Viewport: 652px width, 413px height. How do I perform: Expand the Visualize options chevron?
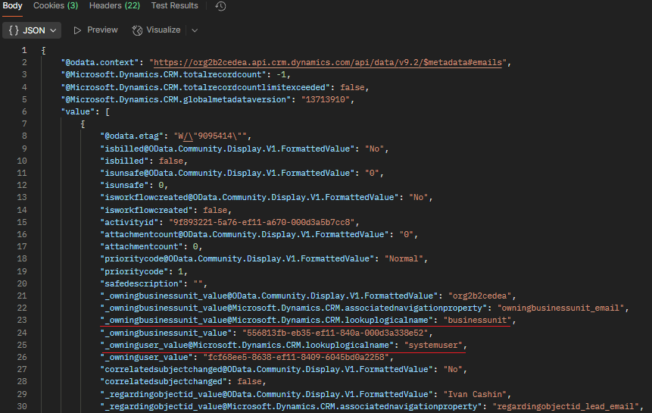pos(195,30)
